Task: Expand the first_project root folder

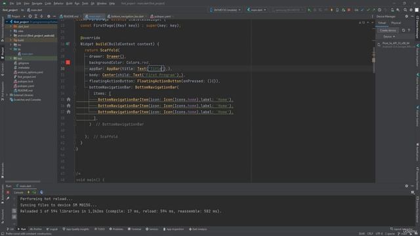Action: point(7,22)
